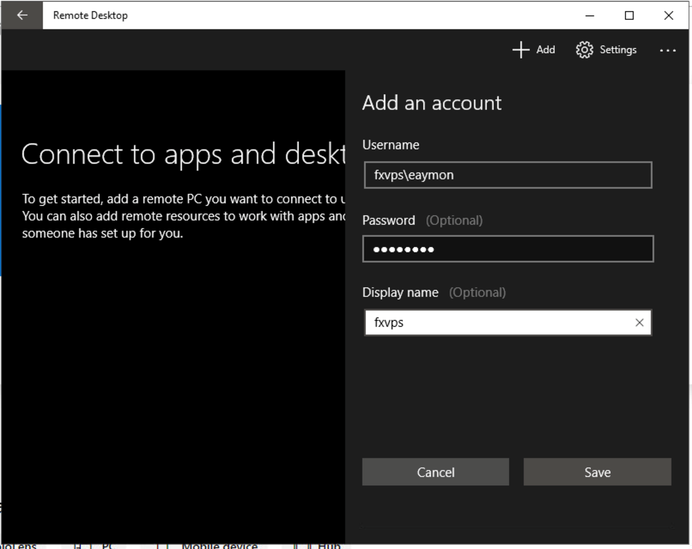The width and height of the screenshot is (692, 549).
Task: Click the Username input field
Action: coord(508,175)
